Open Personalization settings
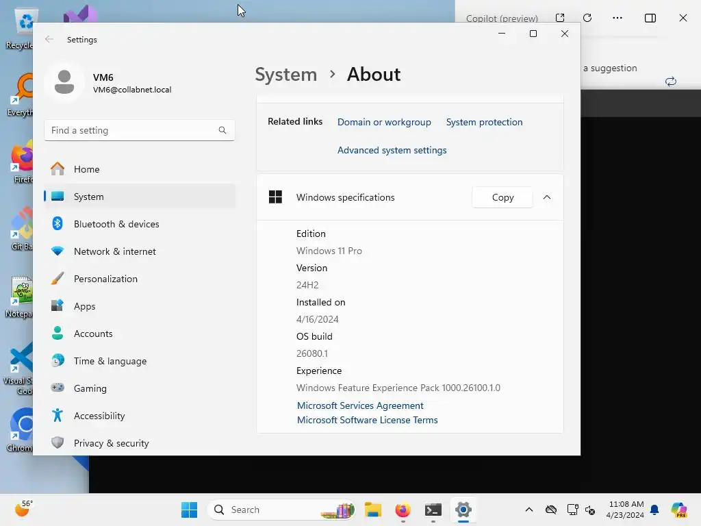The image size is (701, 526). click(140, 279)
